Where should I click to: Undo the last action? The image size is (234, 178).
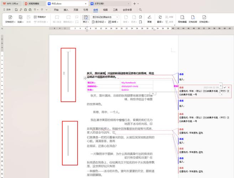35,10
